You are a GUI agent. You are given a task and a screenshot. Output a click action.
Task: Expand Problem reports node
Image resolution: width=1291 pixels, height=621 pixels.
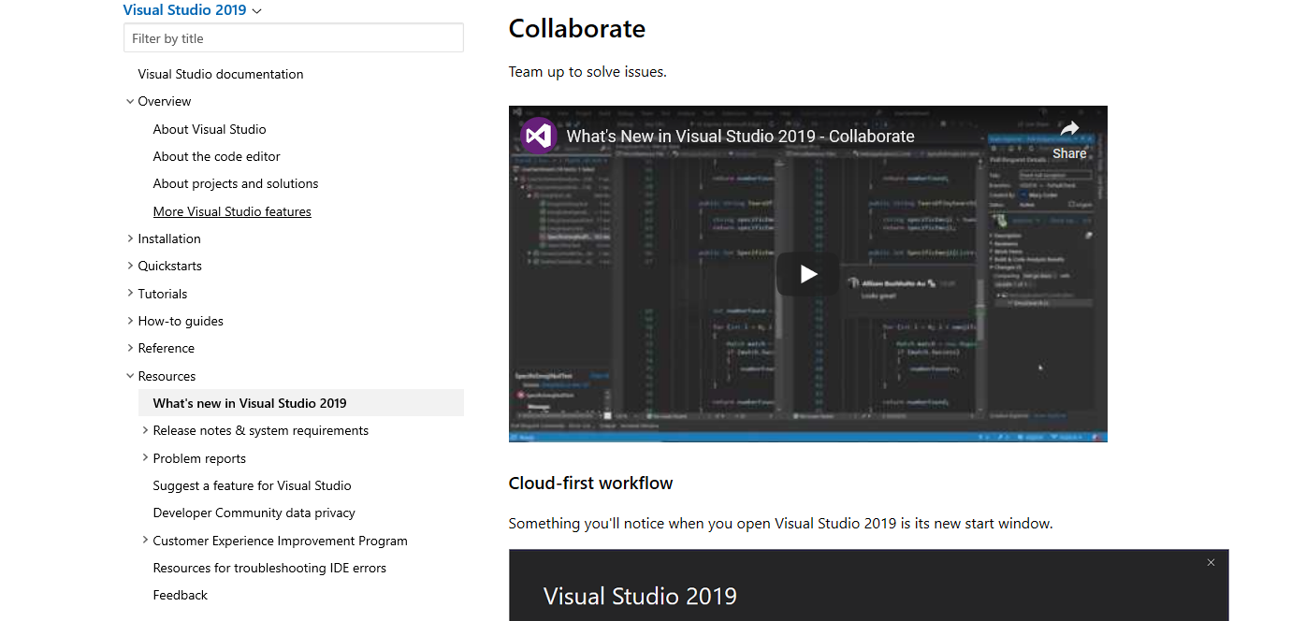[x=145, y=457]
